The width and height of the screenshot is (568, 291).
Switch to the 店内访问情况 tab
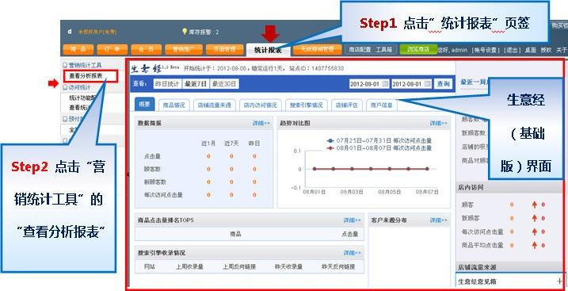[260, 105]
